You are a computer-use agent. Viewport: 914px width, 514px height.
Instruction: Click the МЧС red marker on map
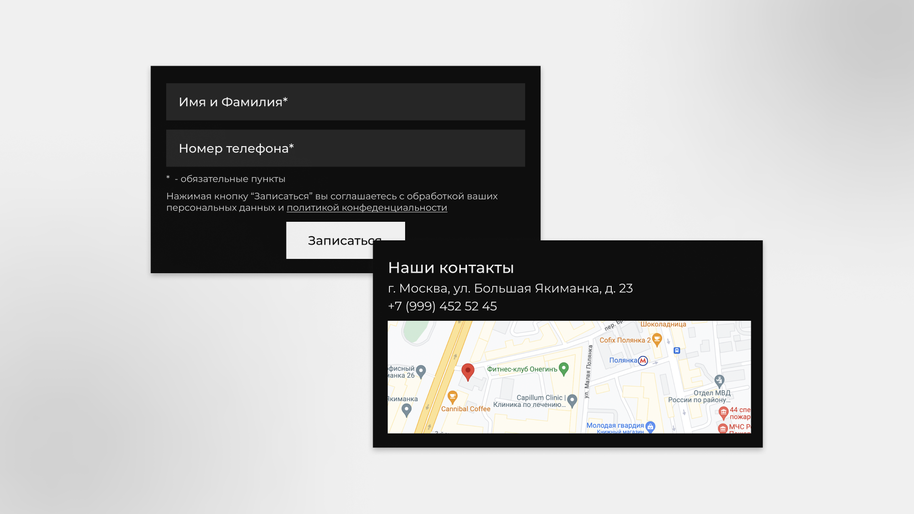click(x=723, y=428)
